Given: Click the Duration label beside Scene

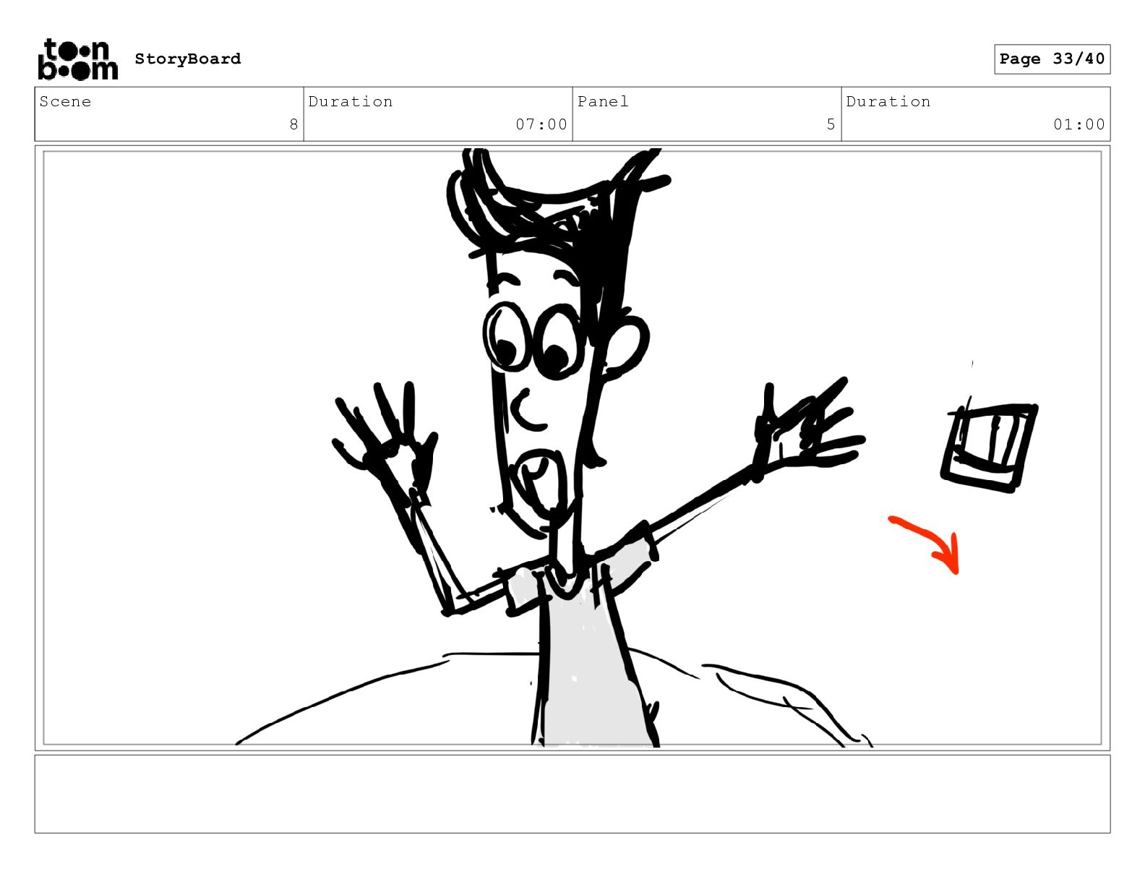Looking at the screenshot, I should coord(351,101).
